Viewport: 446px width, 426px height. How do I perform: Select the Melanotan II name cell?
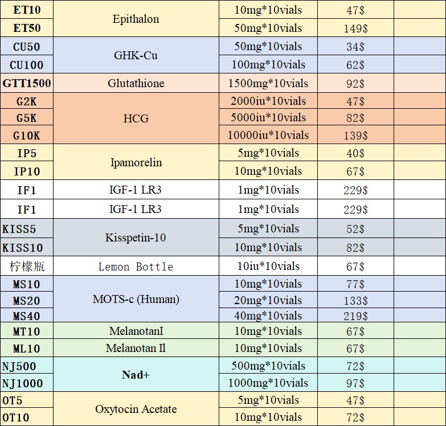[136, 348]
